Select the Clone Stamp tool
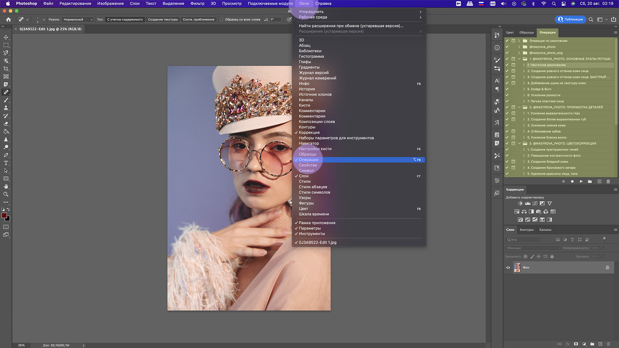619x348 pixels. [x=6, y=108]
